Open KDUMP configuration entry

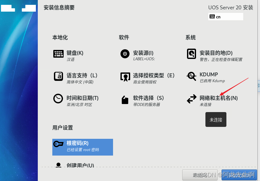(x=209, y=74)
